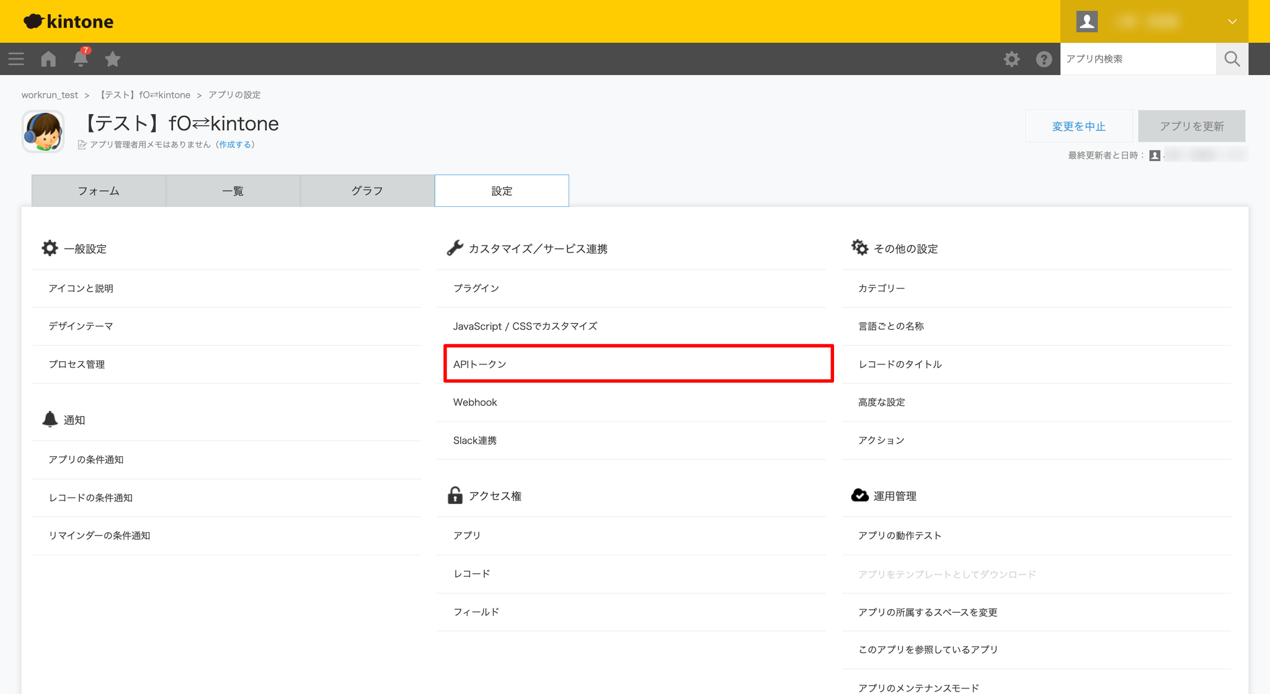Screen dimensions: 1270x694
Task: Click the app's operator avatar icon
Action: click(x=43, y=131)
